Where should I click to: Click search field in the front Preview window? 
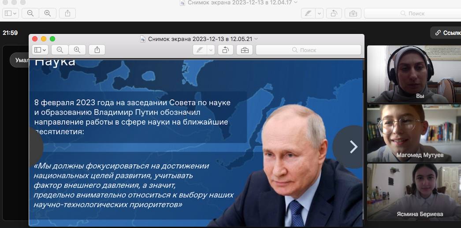(309, 50)
